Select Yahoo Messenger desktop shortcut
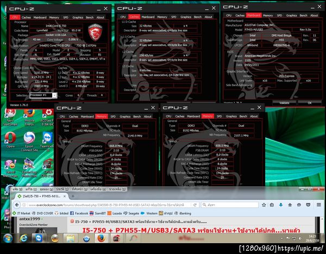This screenshot has width=326, height=254. [10, 168]
